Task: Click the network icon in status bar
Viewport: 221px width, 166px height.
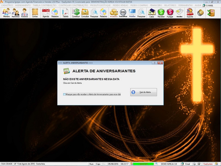Action: tap(199, 164)
